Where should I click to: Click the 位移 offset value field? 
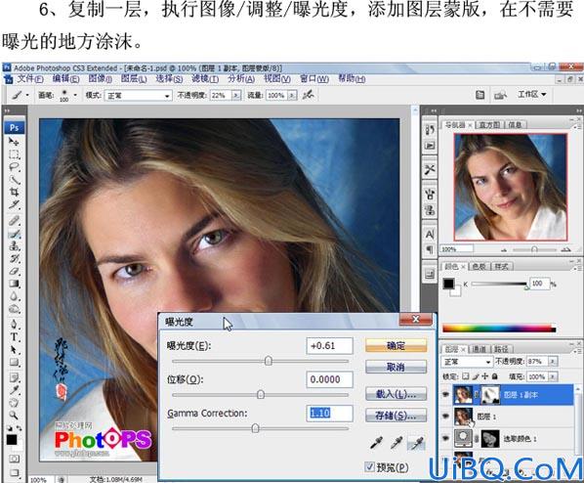pos(329,379)
